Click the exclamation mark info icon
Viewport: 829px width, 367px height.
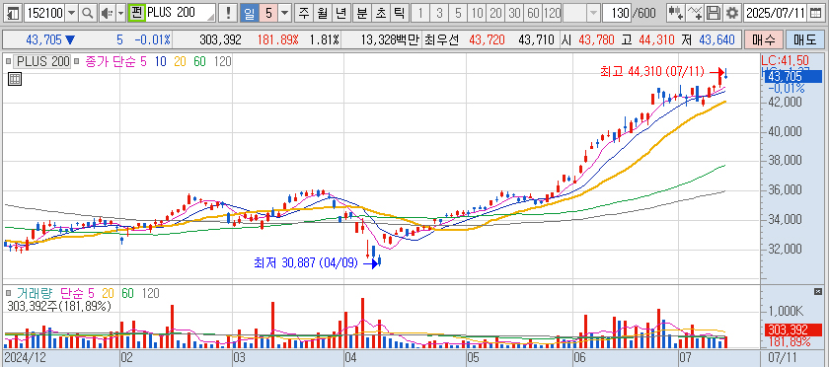[228, 13]
